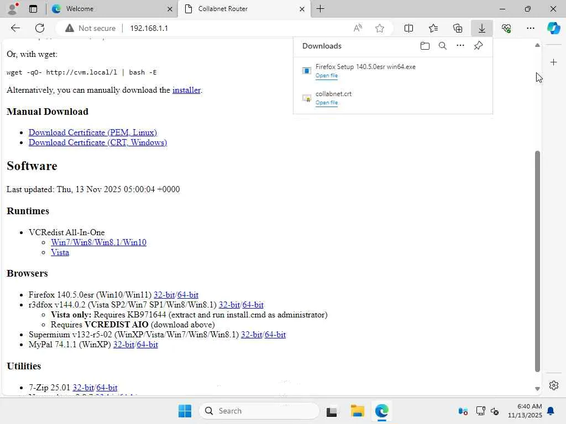Search downloads with magnifier icon
This screenshot has width=566, height=424.
443,46
